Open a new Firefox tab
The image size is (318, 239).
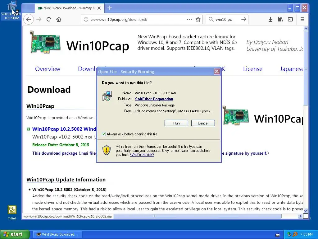pyautogui.click(x=110, y=8)
